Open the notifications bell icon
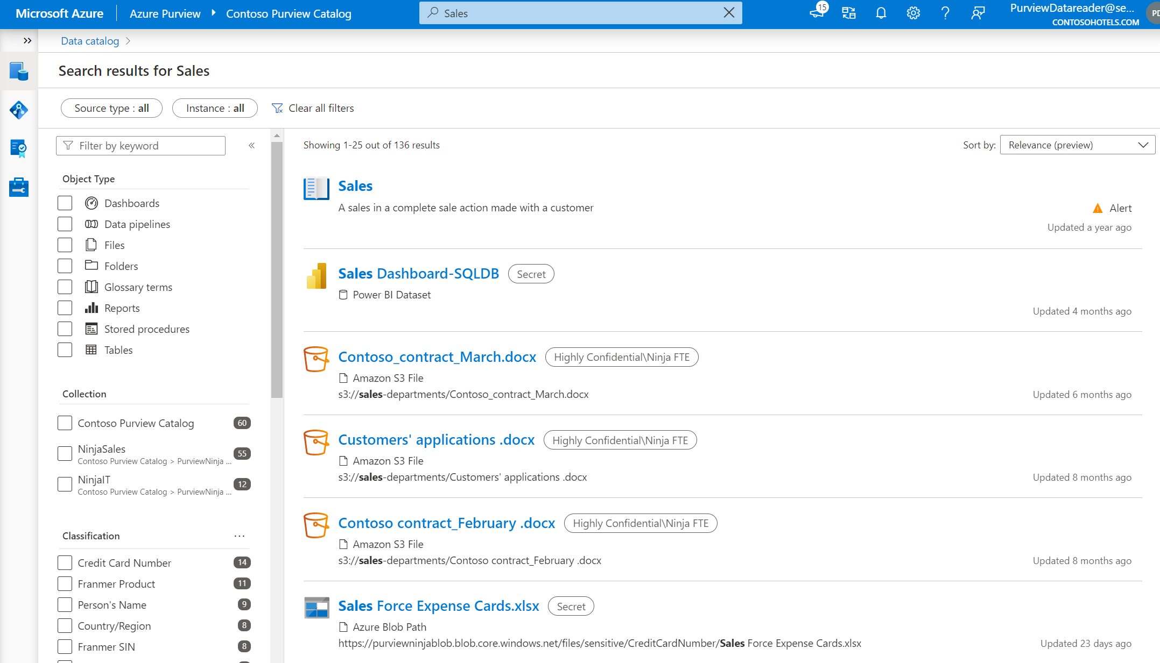This screenshot has width=1160, height=663. click(x=881, y=13)
